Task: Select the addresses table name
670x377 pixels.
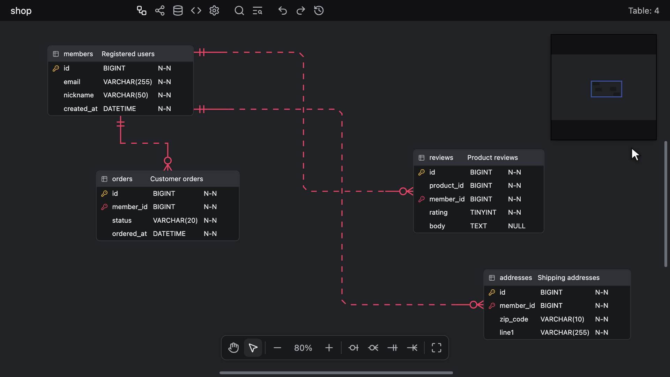Action: click(x=515, y=278)
